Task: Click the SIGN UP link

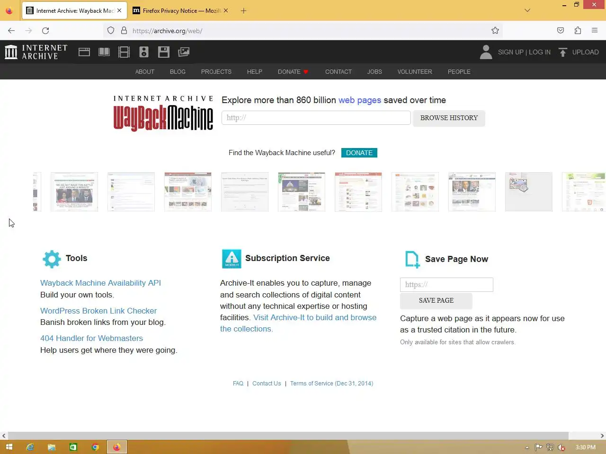Action: pyautogui.click(x=511, y=52)
